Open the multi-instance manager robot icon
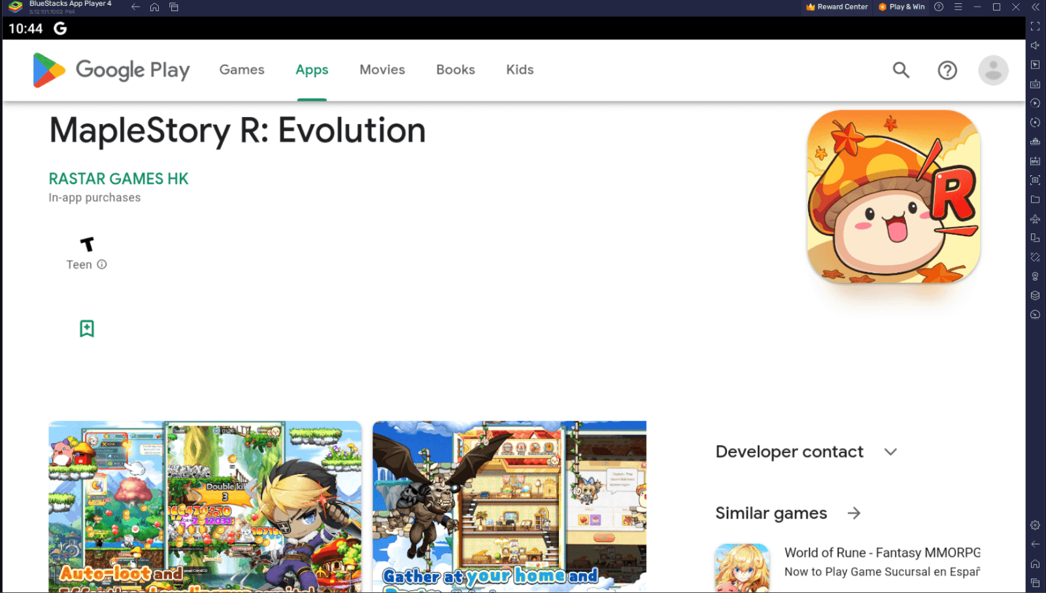This screenshot has width=1046, height=593. (1035, 142)
